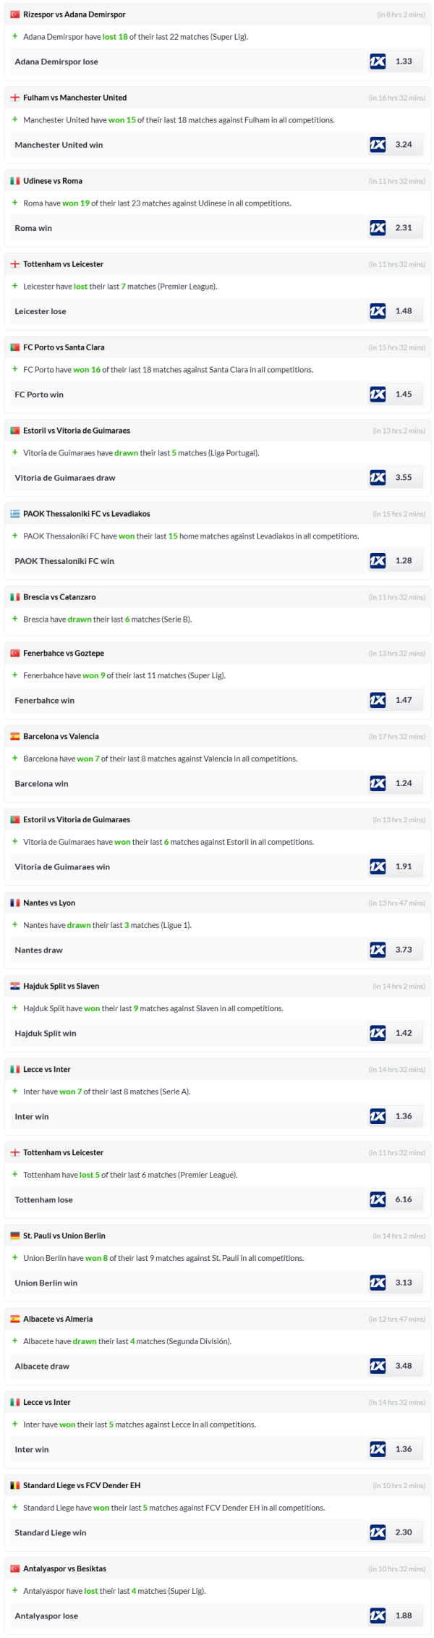The width and height of the screenshot is (434, 1638).
Task: Select 1.88 odds for Antalyaspor lose
Action: (404, 1616)
